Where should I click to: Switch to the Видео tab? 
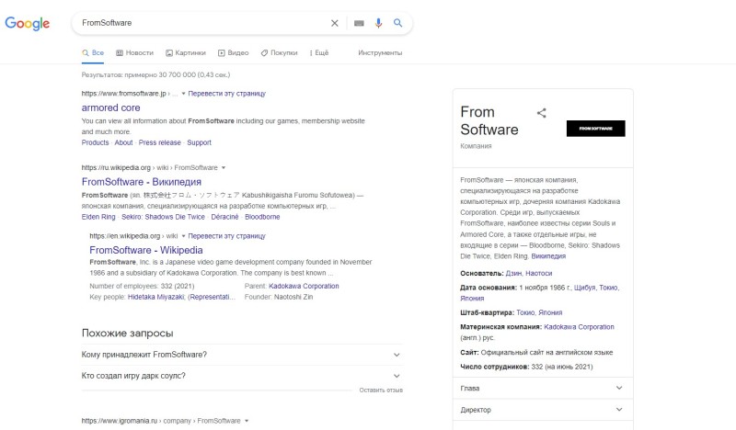point(234,53)
